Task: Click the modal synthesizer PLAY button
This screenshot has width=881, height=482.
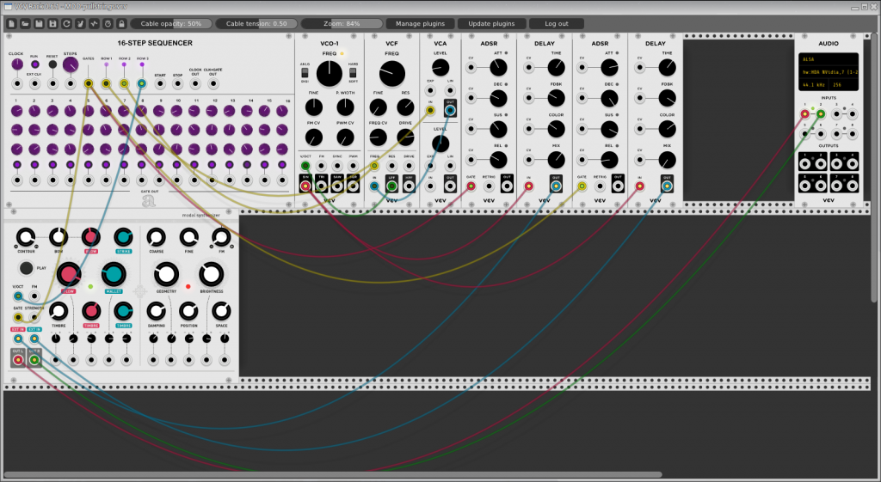Action: point(26,268)
